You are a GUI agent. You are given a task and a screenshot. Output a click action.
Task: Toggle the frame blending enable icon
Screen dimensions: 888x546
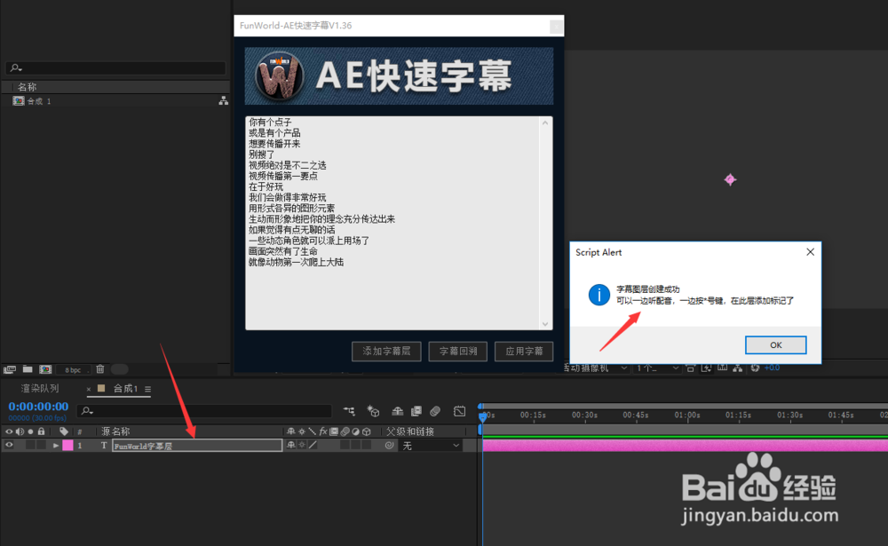click(416, 411)
